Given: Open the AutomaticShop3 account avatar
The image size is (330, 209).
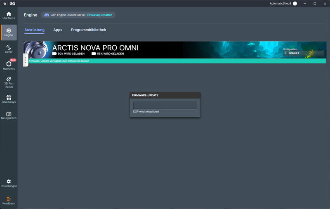Looking at the screenshot, I should [x=295, y=4].
